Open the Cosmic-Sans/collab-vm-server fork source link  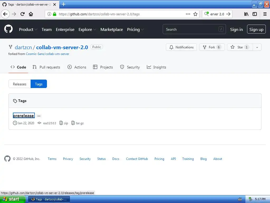pos(47,54)
